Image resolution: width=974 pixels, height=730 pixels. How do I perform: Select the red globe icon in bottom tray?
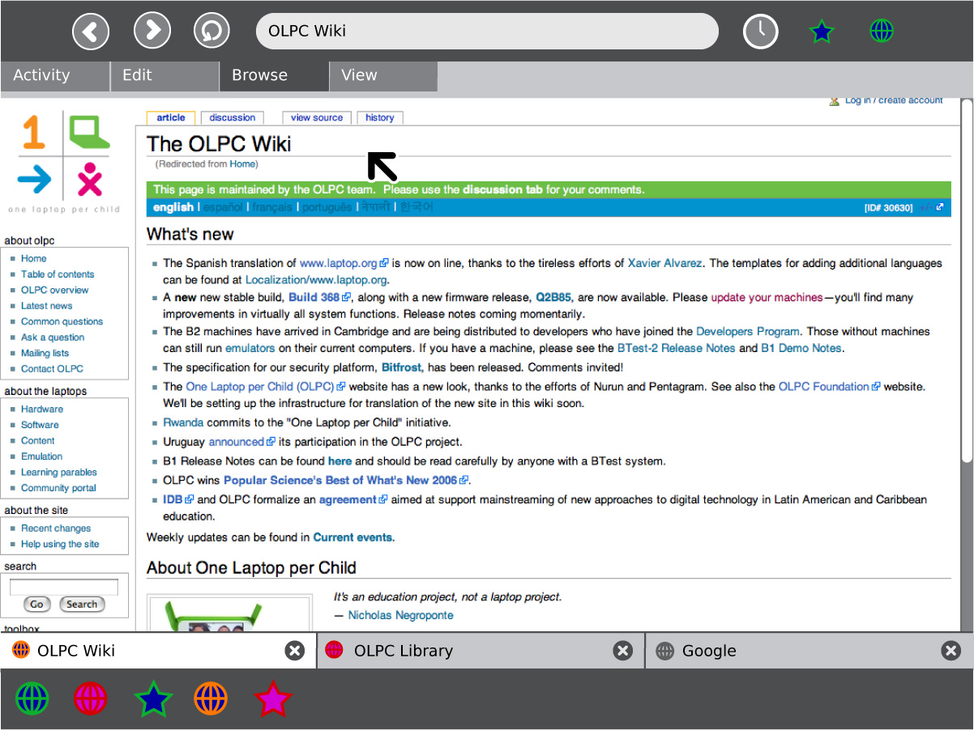[91, 698]
